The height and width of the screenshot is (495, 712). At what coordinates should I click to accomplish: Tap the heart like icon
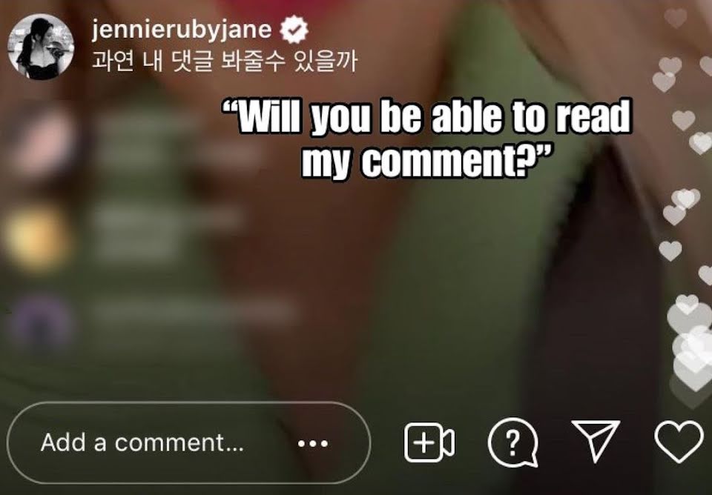(679, 442)
